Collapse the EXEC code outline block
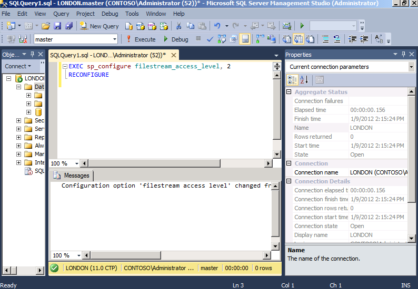 [x=65, y=66]
